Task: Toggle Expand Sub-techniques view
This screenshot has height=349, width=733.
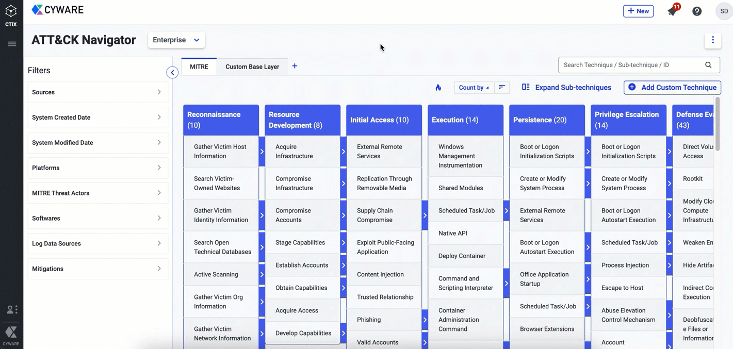Action: click(x=566, y=88)
